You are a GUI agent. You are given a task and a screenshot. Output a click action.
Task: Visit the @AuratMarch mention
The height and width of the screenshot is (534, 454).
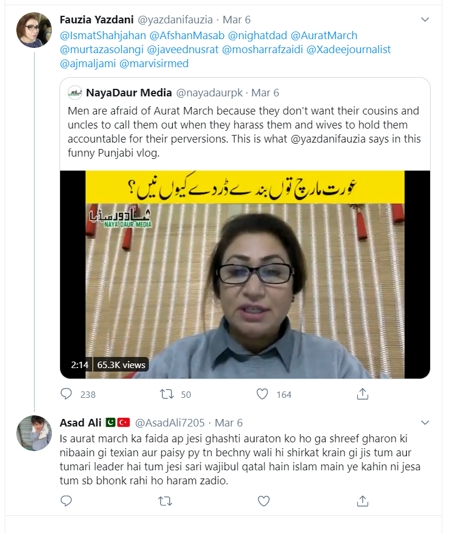[x=324, y=36]
